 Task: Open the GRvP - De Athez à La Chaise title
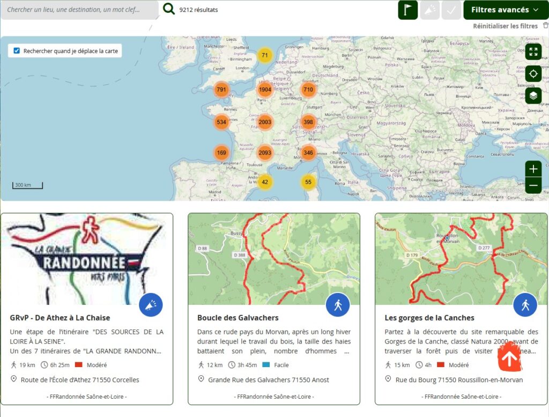60,318
